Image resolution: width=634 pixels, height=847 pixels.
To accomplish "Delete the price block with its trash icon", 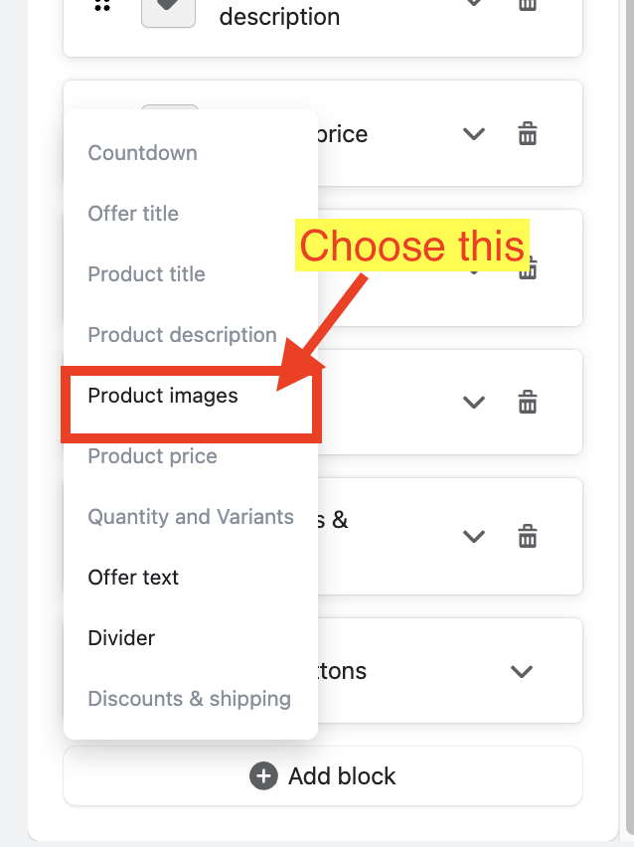I will tap(528, 133).
